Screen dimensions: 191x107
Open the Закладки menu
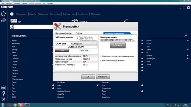tap(25, 3)
